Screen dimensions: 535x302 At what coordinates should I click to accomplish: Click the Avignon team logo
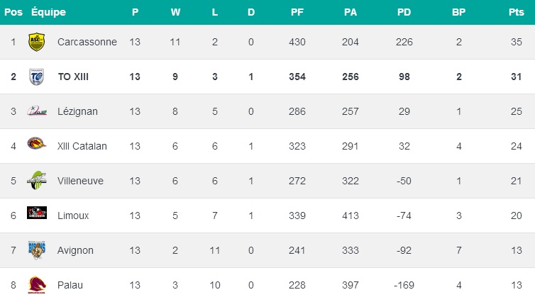coord(36,250)
